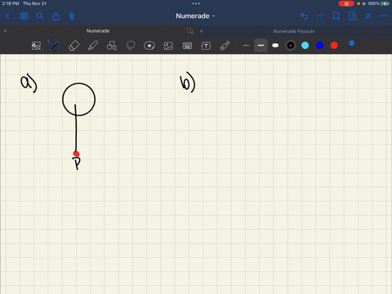Switch to the Numerade Payouts tab
Image resolution: width=392 pixels, height=294 pixels.
click(x=294, y=31)
